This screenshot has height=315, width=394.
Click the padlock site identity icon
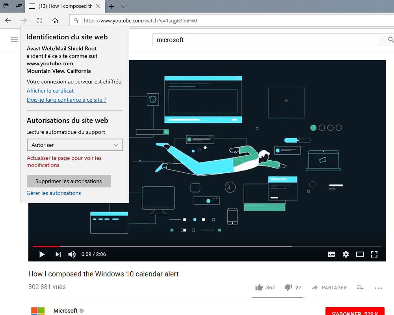point(76,20)
